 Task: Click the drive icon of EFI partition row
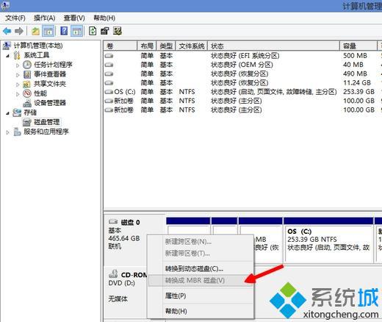109,56
